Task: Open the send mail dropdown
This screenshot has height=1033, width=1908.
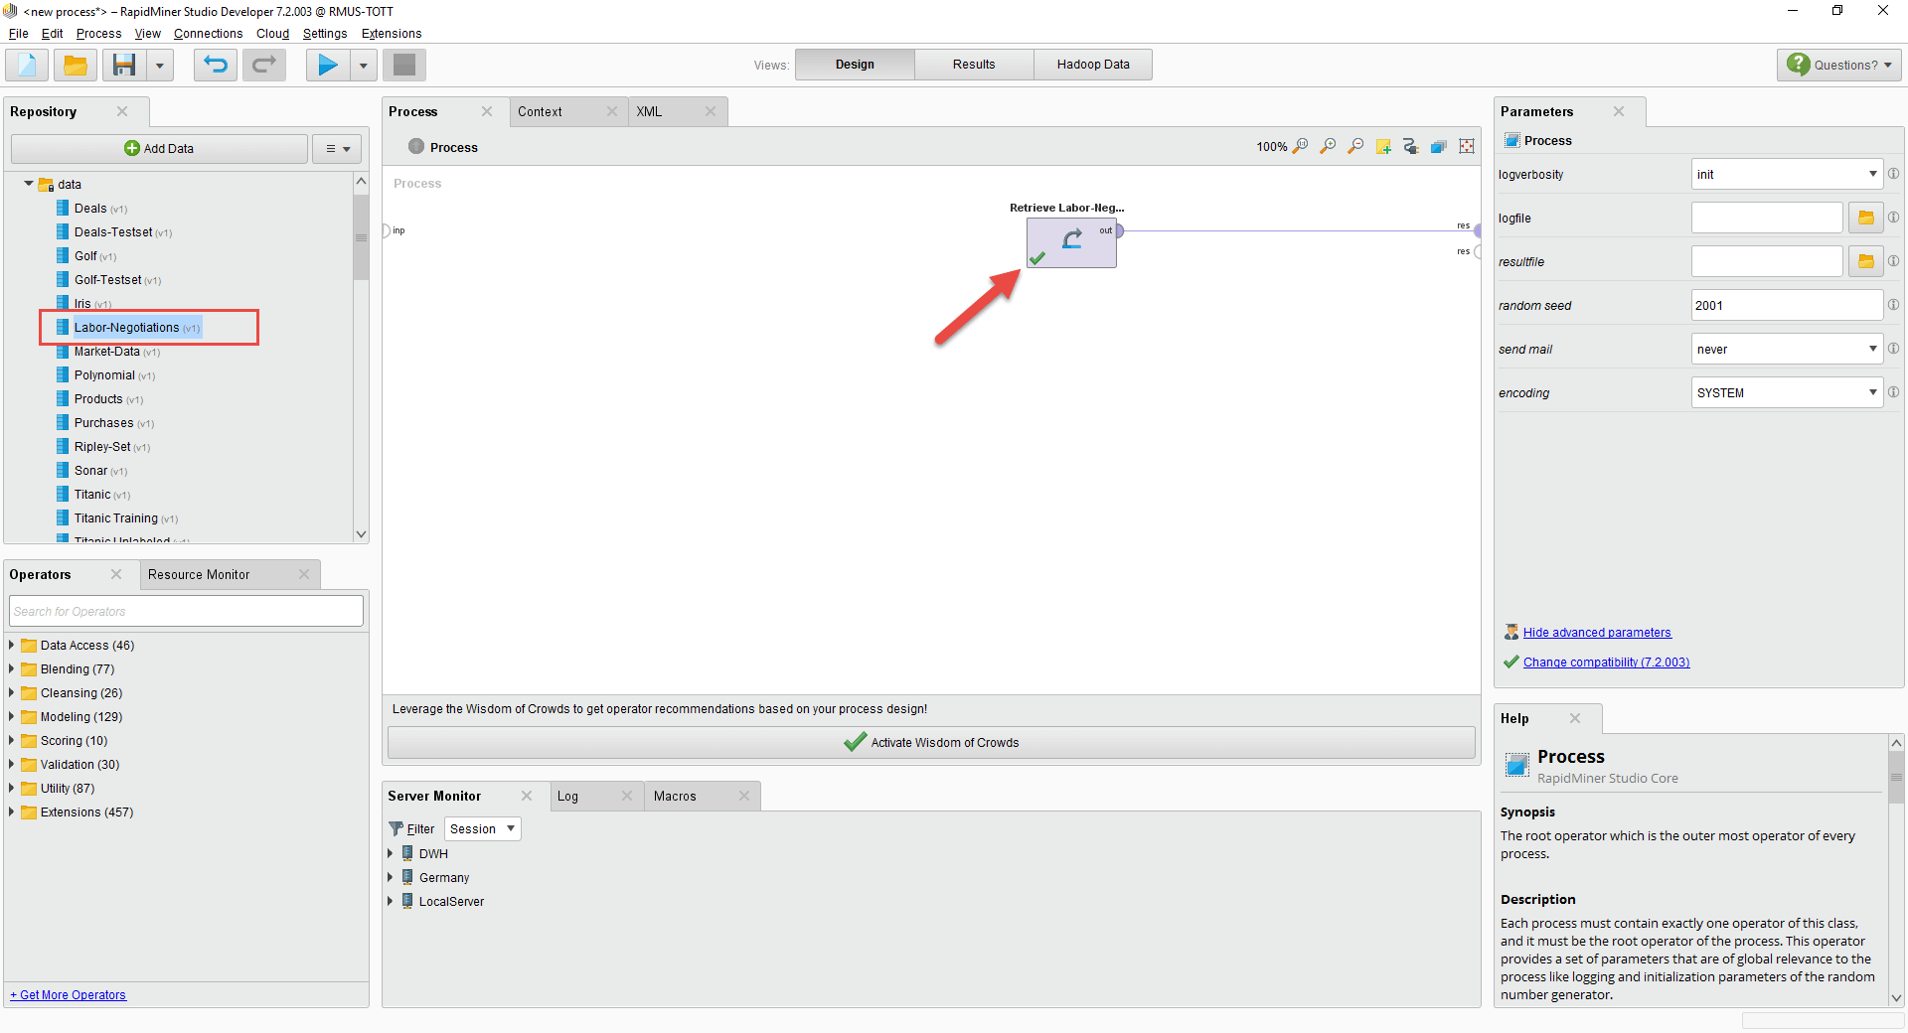Action: pos(1787,349)
